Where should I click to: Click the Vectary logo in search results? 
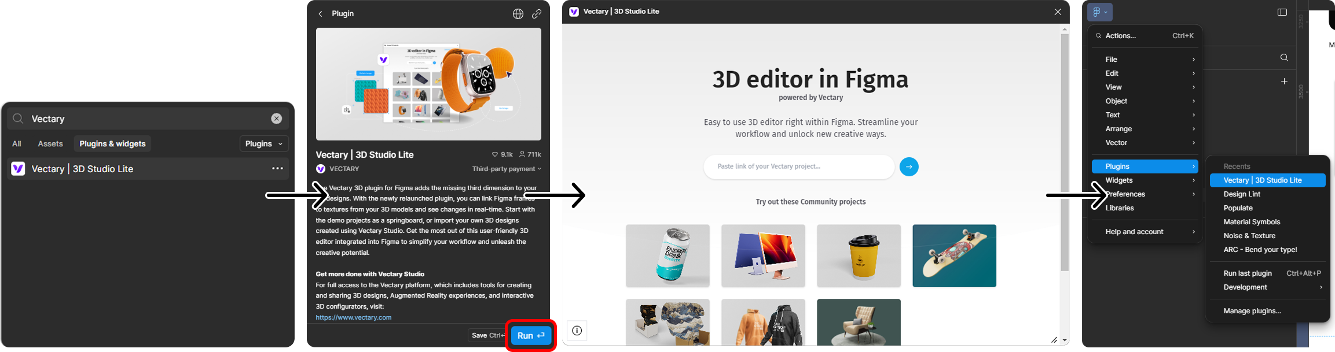tap(19, 169)
